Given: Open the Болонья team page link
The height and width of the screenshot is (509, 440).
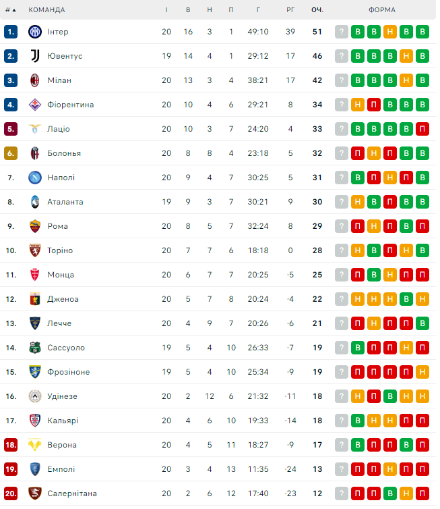Looking at the screenshot, I should 64,153.
